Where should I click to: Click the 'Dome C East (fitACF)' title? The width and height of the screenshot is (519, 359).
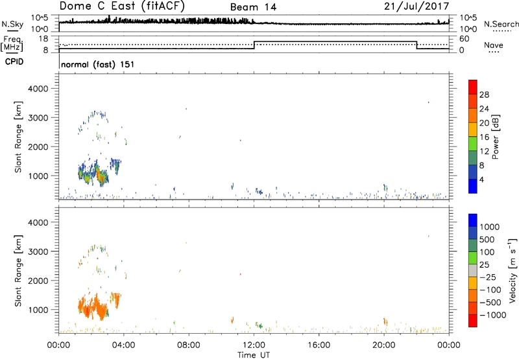122,6
